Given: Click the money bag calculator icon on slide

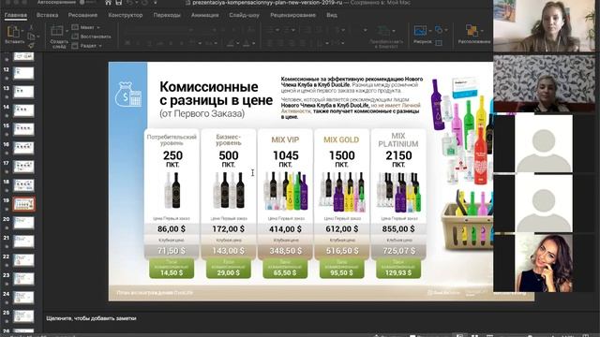Looking at the screenshot, I should pyautogui.click(x=128, y=94).
